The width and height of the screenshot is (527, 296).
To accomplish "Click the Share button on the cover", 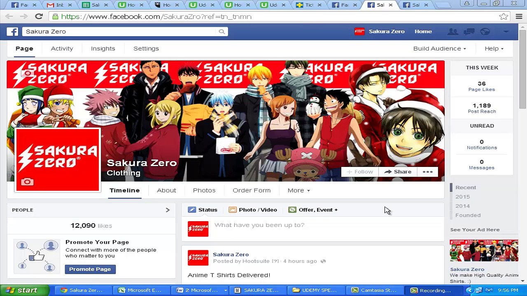I will point(398,172).
